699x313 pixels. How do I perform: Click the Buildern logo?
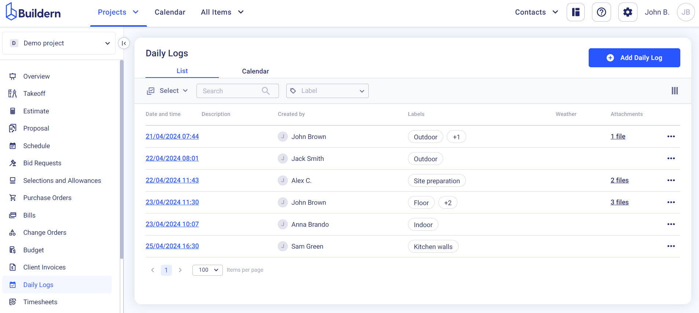tap(33, 12)
